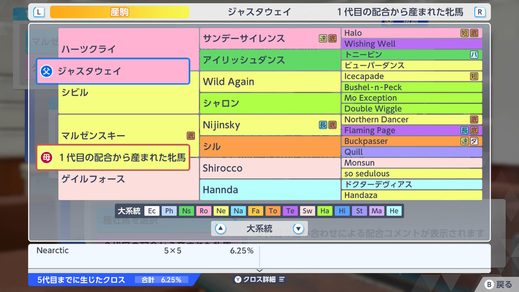The image size is (519, 292).
Task: Click the Fa lineage color swatch
Action: click(255, 211)
